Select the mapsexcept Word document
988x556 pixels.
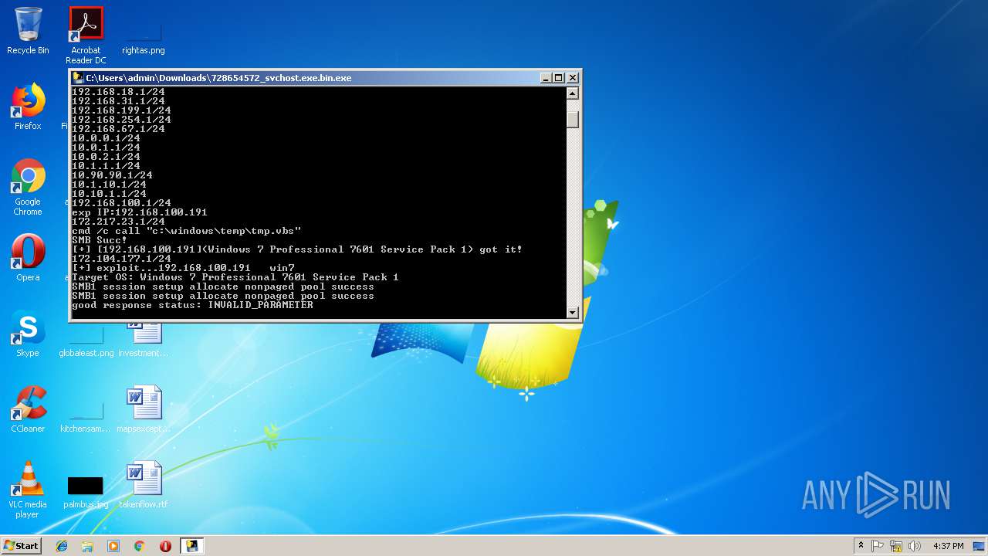(x=144, y=409)
